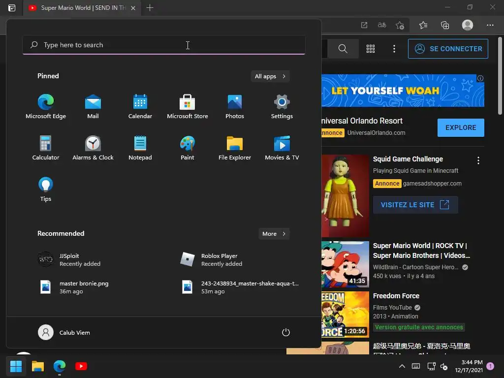Show hidden tray icons chevron

[x=402, y=366]
